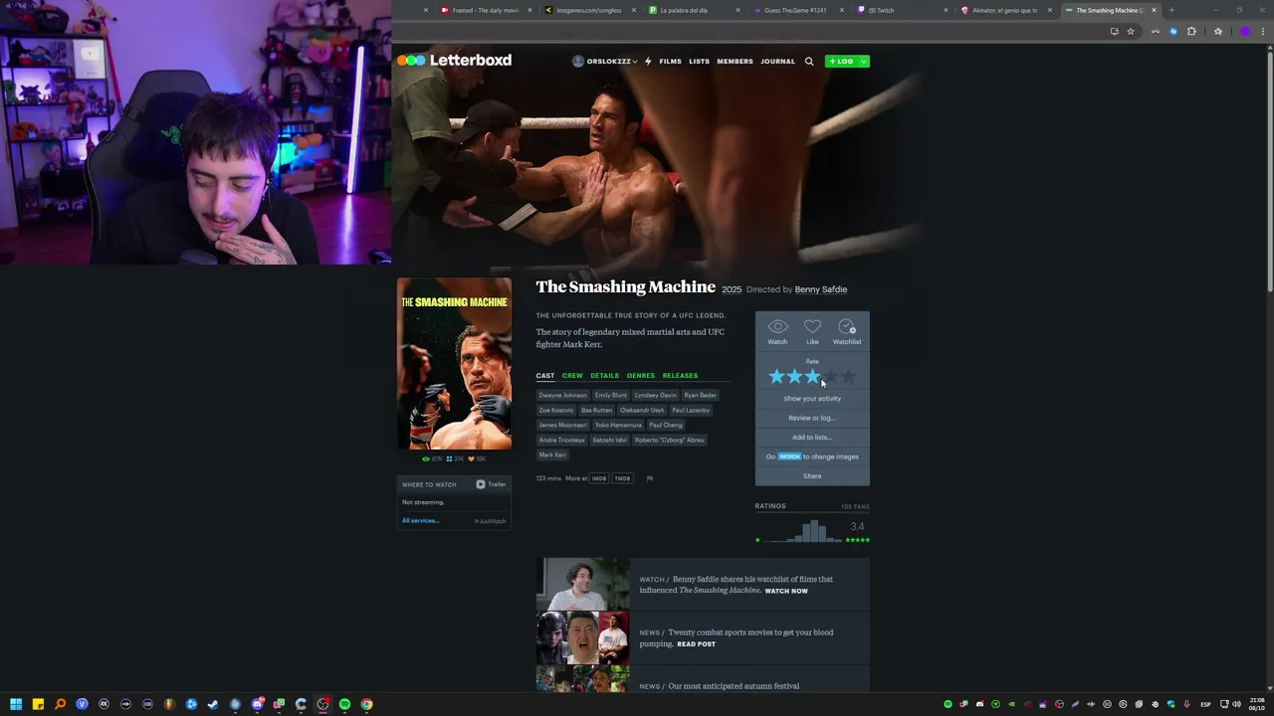Play the Trailer

491,484
